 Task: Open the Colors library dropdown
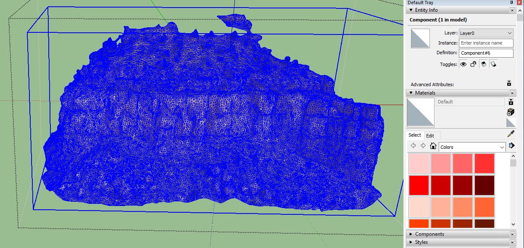tap(472, 147)
